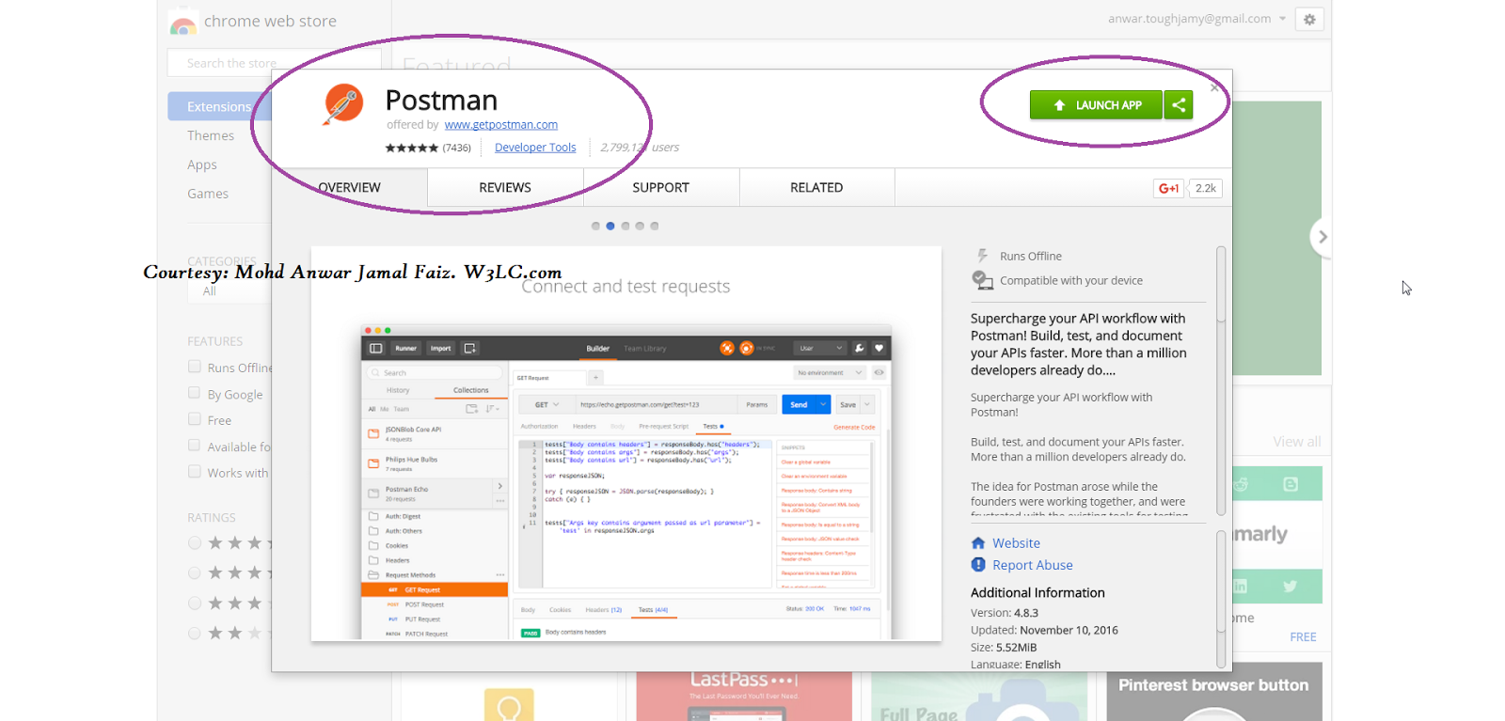Click the share icon next to Launch App
1505x721 pixels.
click(x=1179, y=105)
